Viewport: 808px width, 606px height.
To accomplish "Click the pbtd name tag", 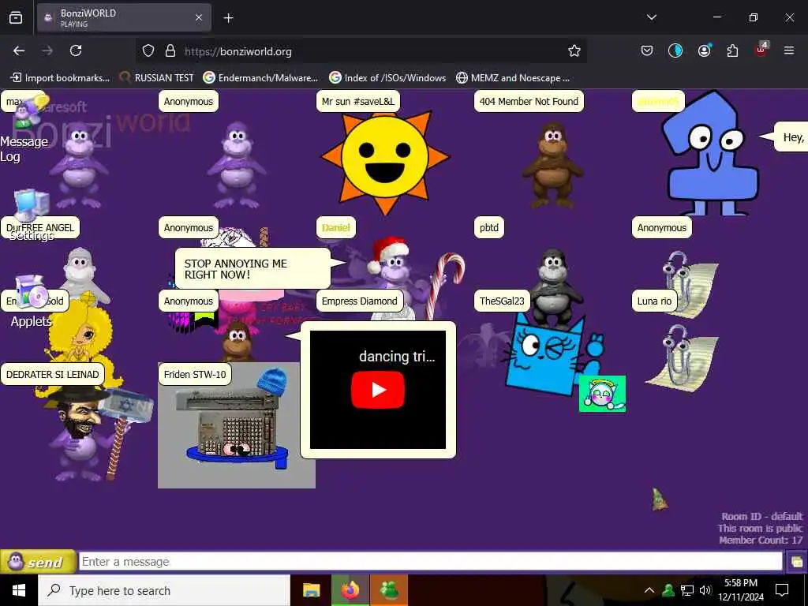I will [x=489, y=227].
